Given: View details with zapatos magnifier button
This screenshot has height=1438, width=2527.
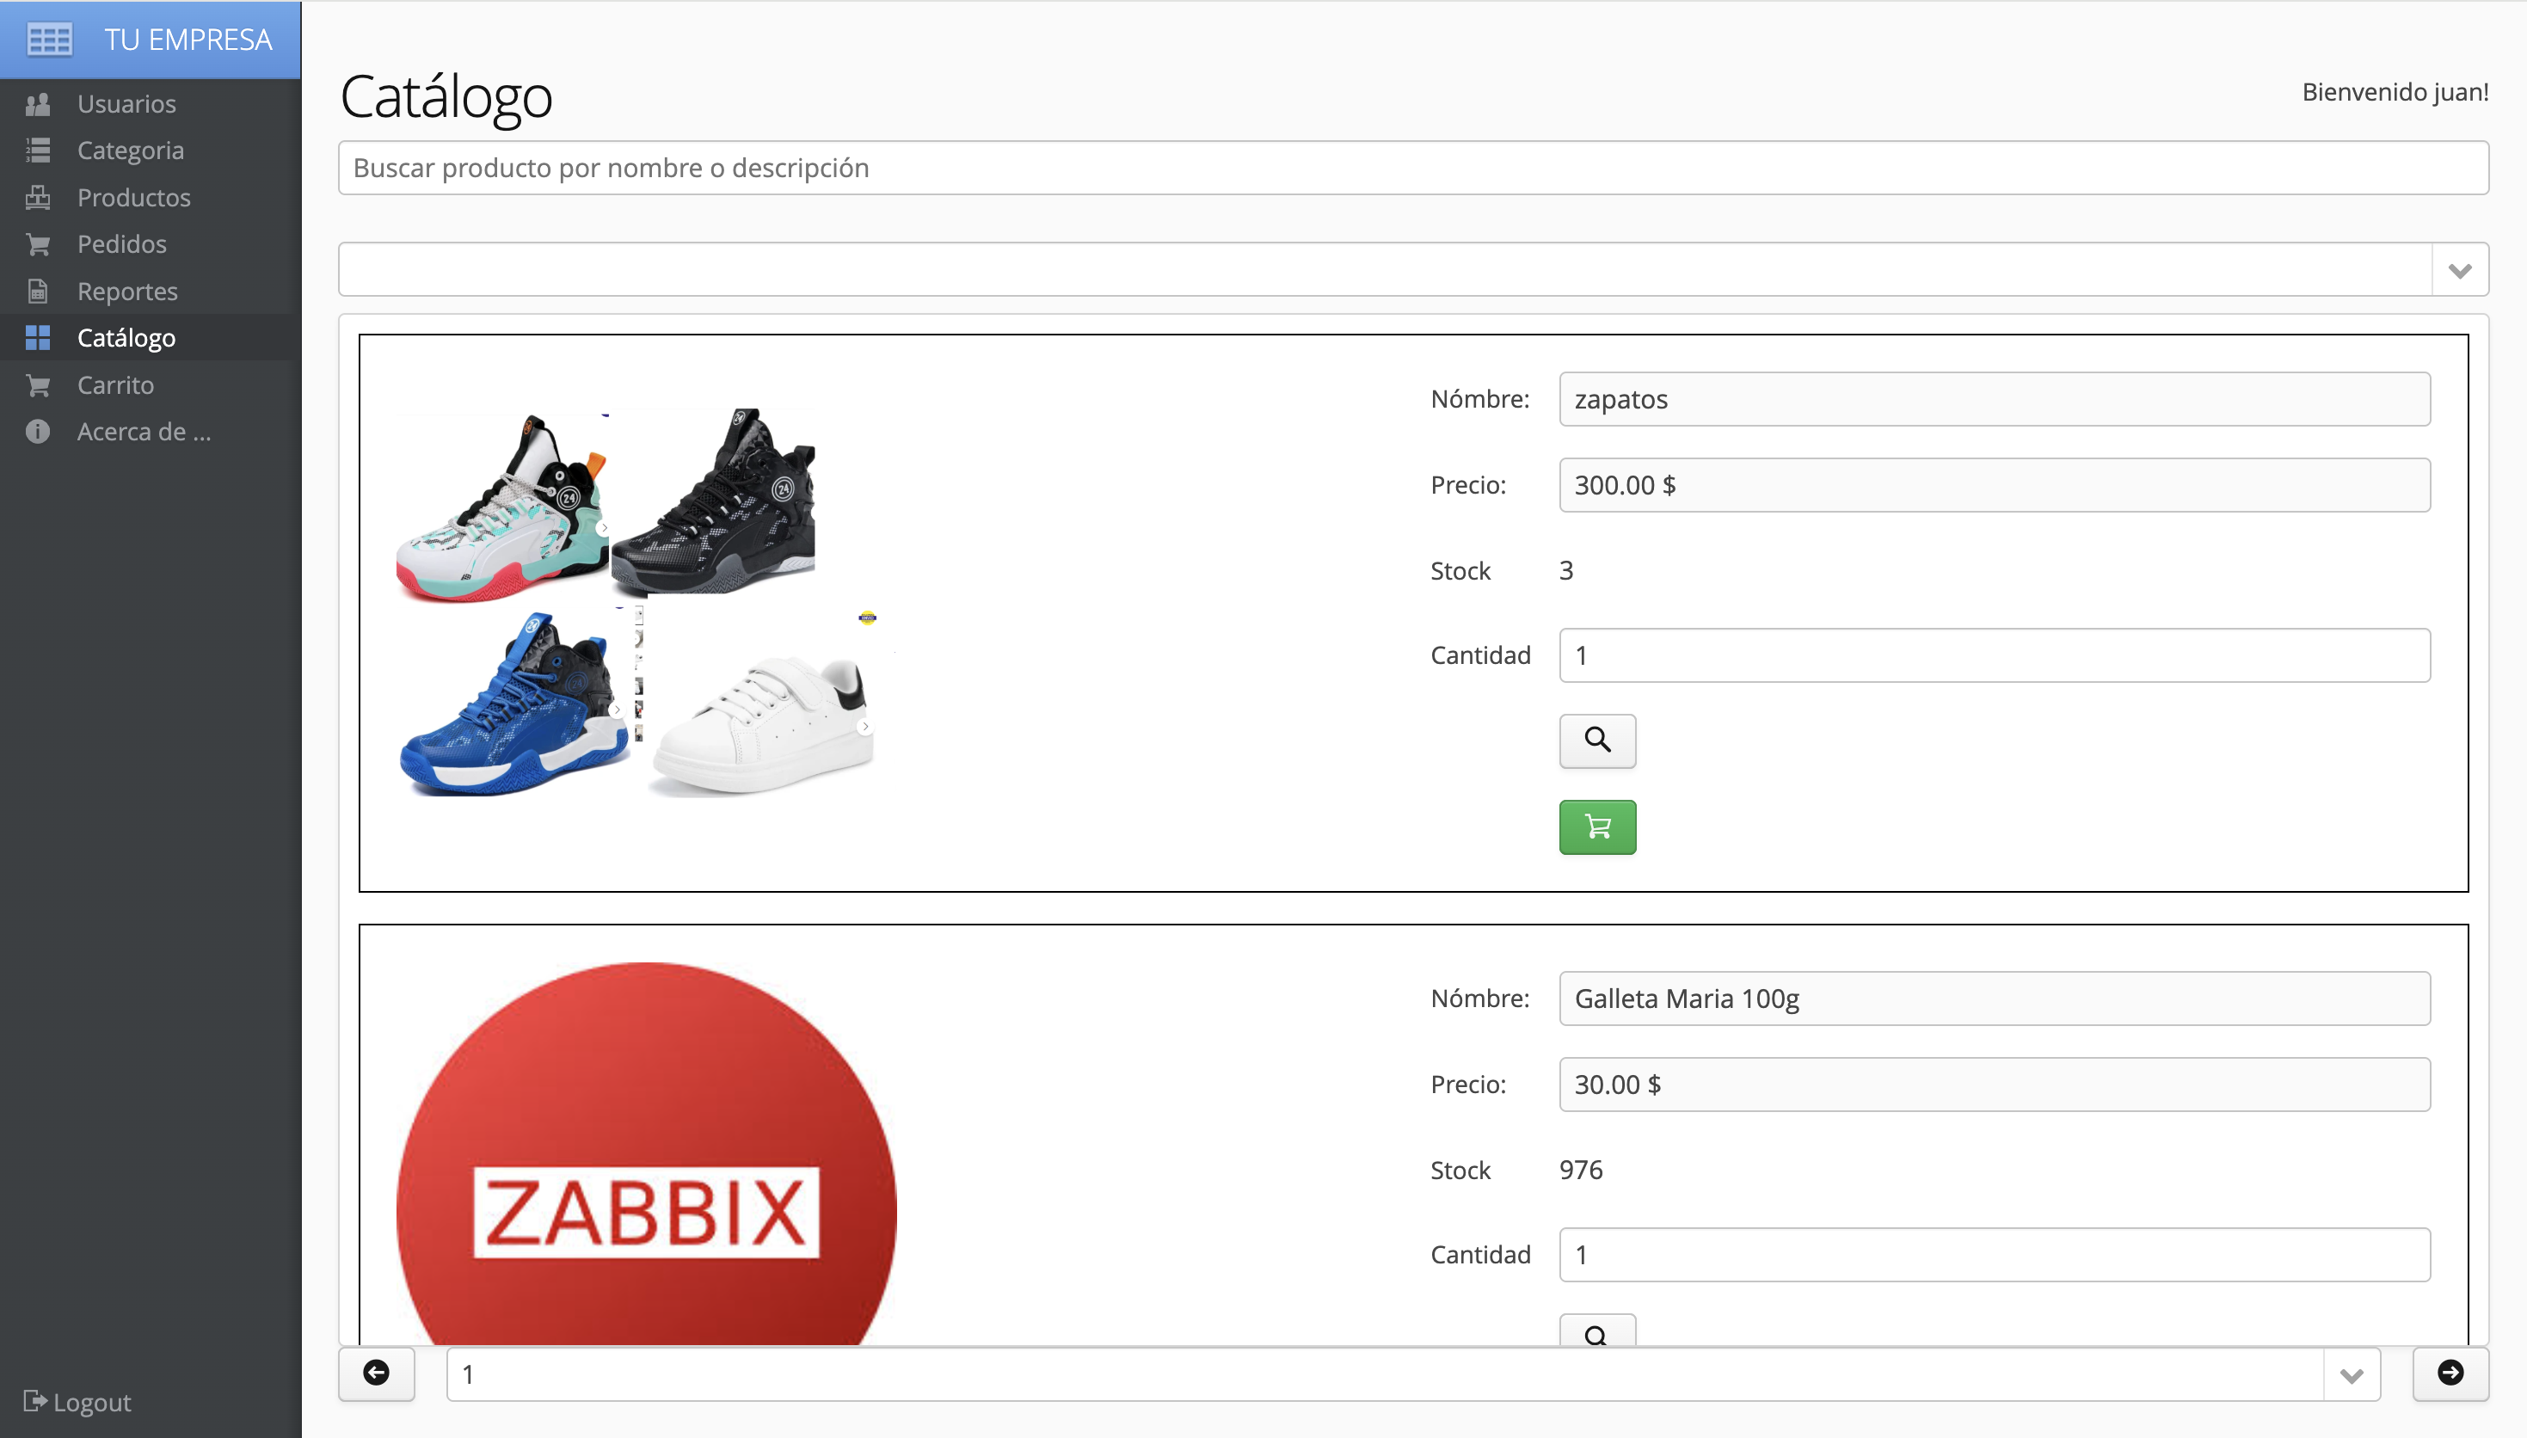Looking at the screenshot, I should (1596, 741).
